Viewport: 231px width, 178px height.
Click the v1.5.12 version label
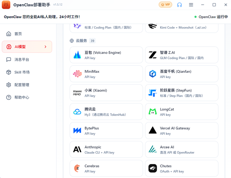click(58, 5)
